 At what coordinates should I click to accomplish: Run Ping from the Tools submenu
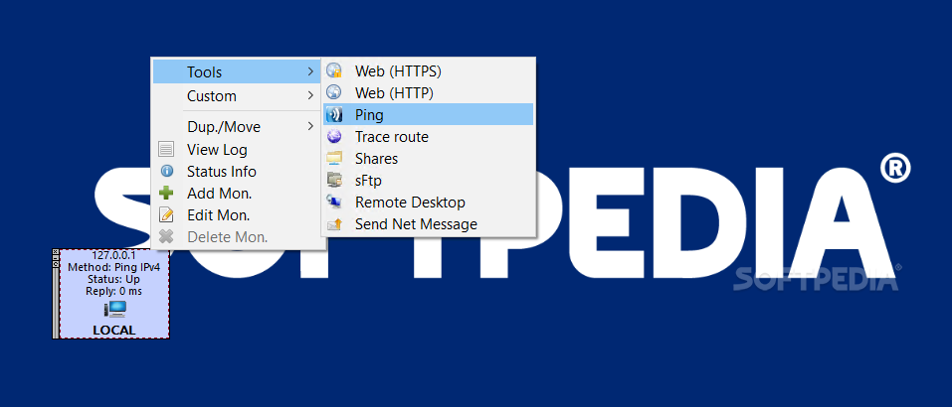point(429,114)
